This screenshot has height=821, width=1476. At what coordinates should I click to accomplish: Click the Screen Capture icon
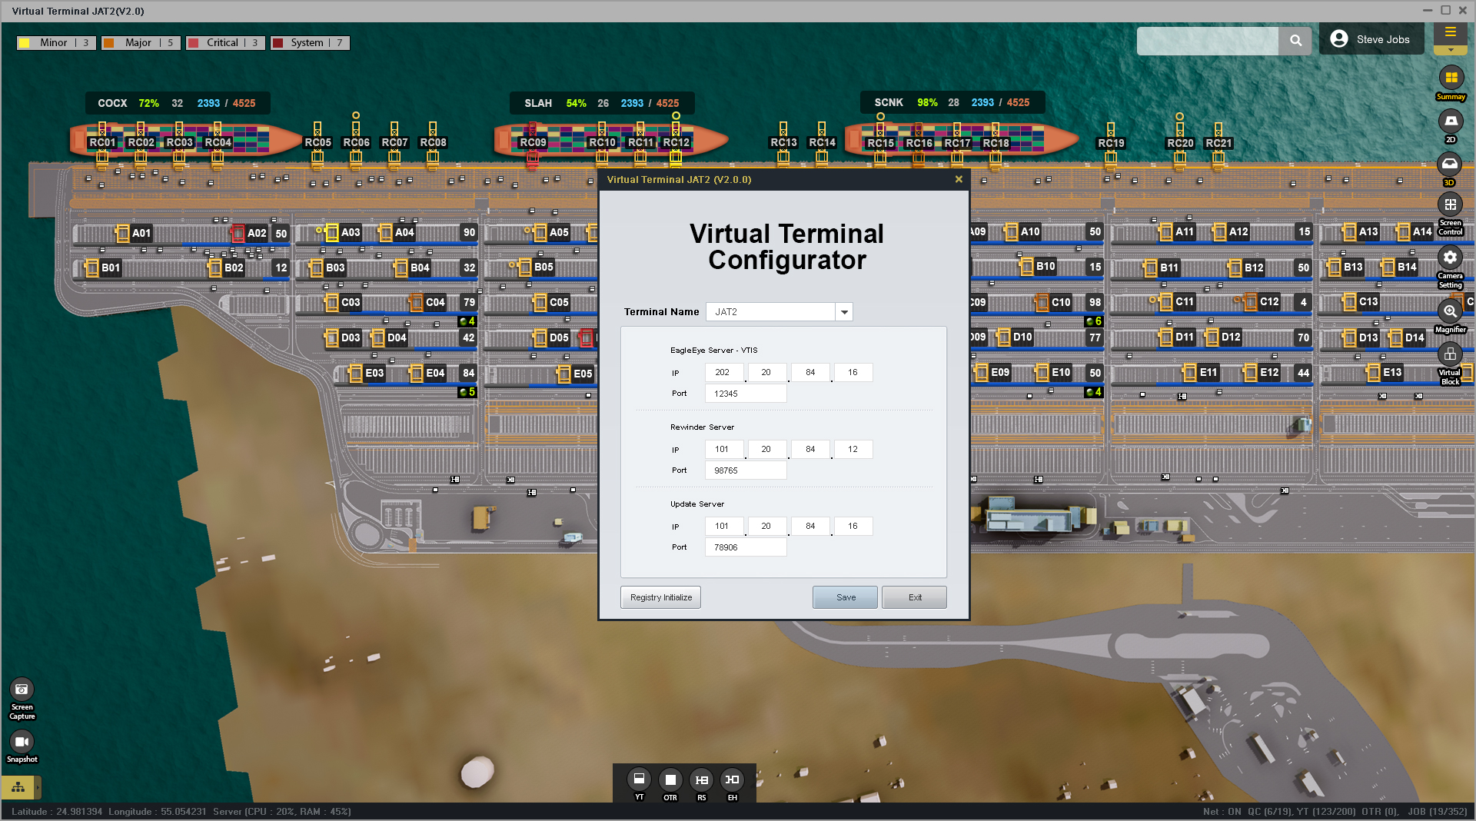pyautogui.click(x=22, y=690)
